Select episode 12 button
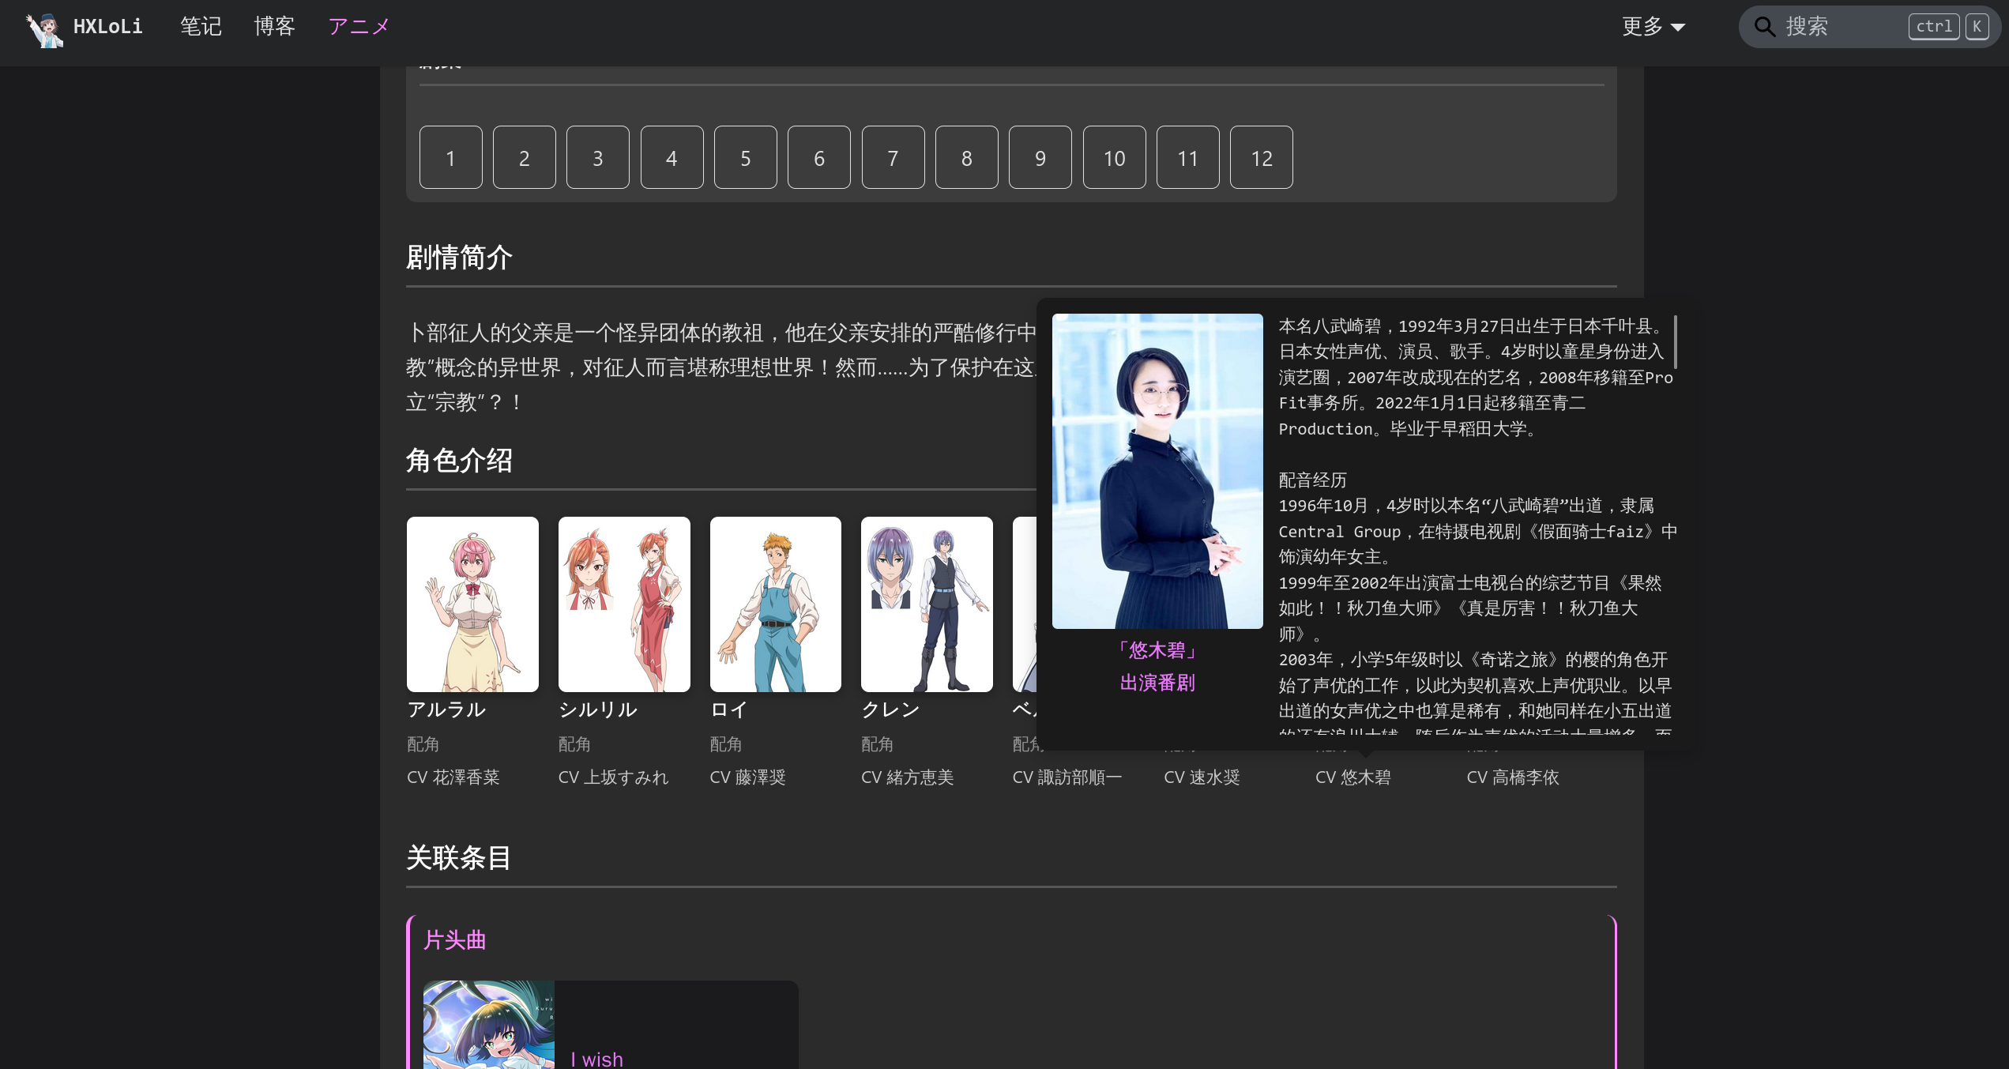 coord(1261,157)
